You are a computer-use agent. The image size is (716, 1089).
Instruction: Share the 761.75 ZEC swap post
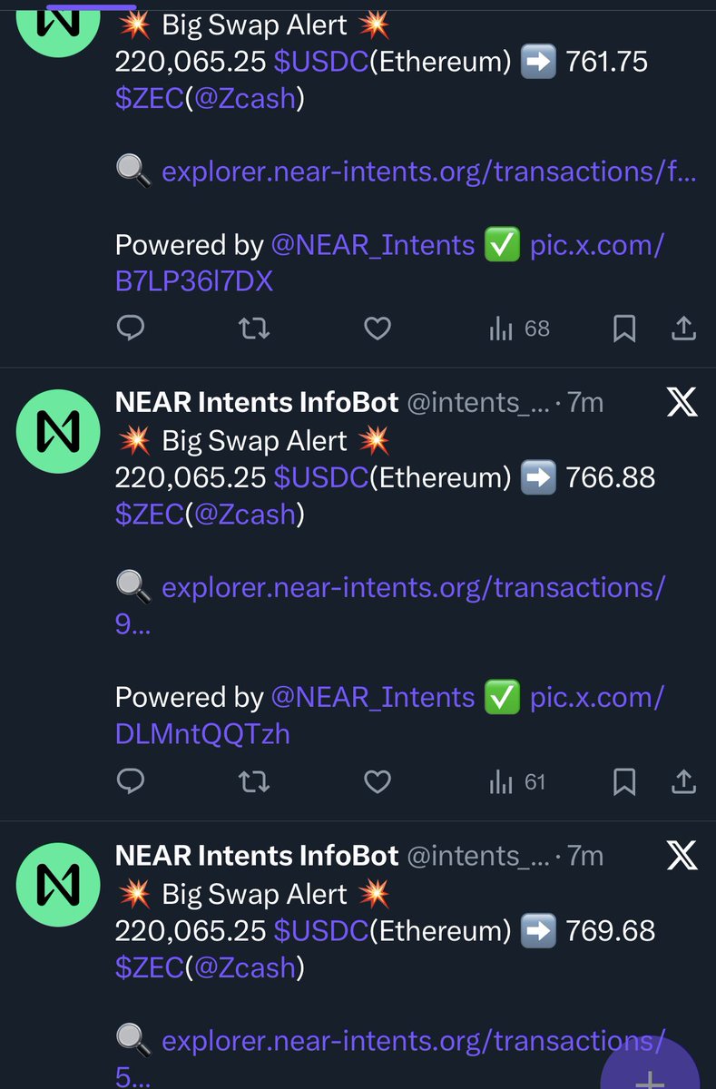[x=684, y=329]
